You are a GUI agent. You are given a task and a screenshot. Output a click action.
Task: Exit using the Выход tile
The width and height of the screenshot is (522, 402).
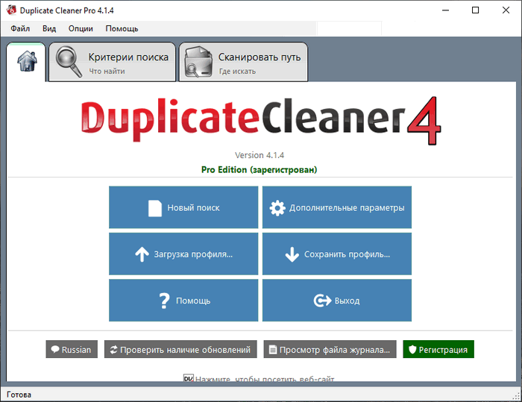pyautogui.click(x=337, y=301)
